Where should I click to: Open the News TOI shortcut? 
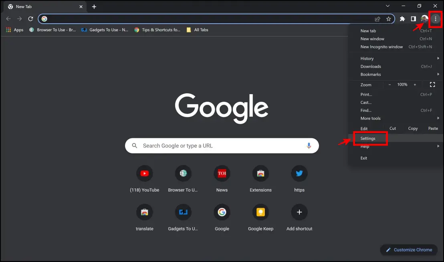[222, 179]
